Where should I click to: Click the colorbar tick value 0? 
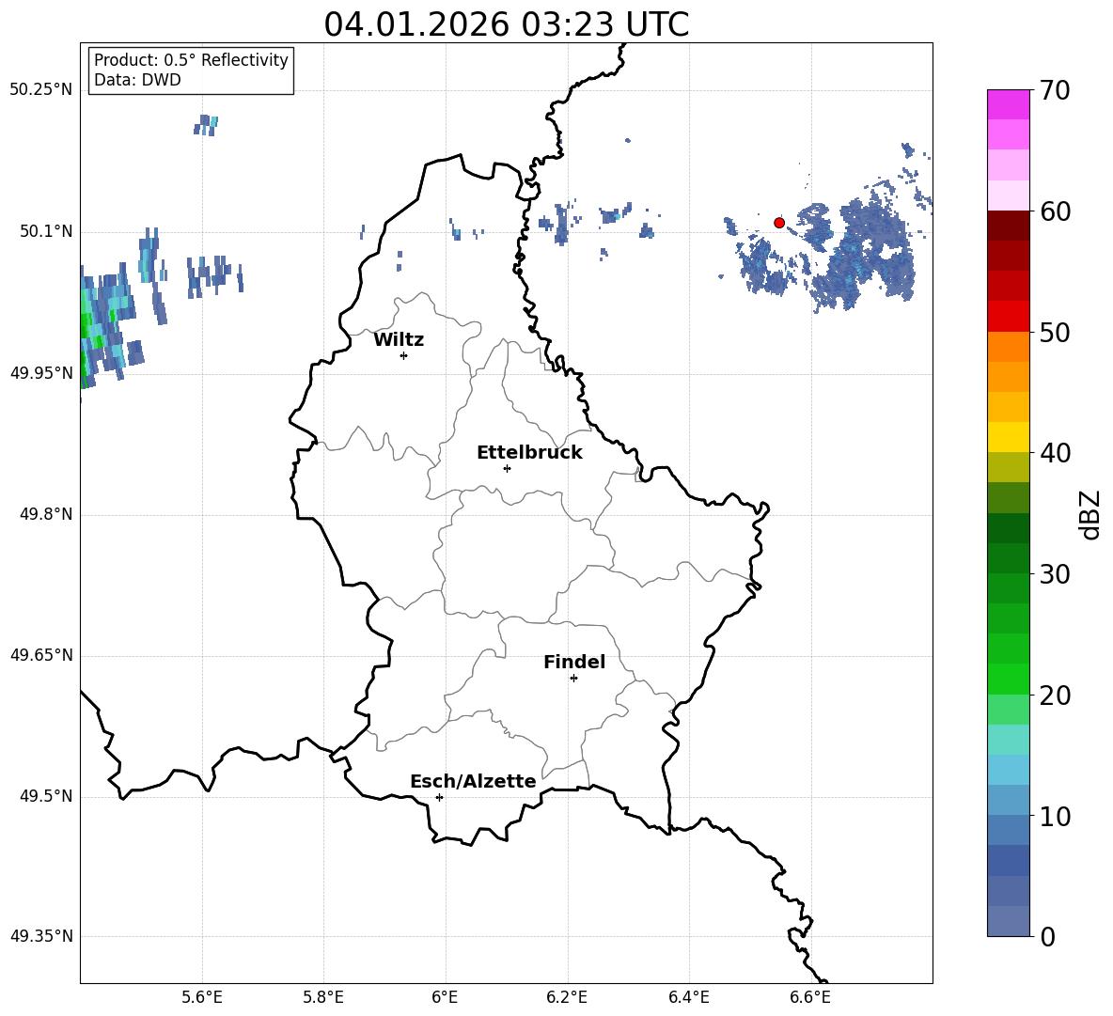1048,937
